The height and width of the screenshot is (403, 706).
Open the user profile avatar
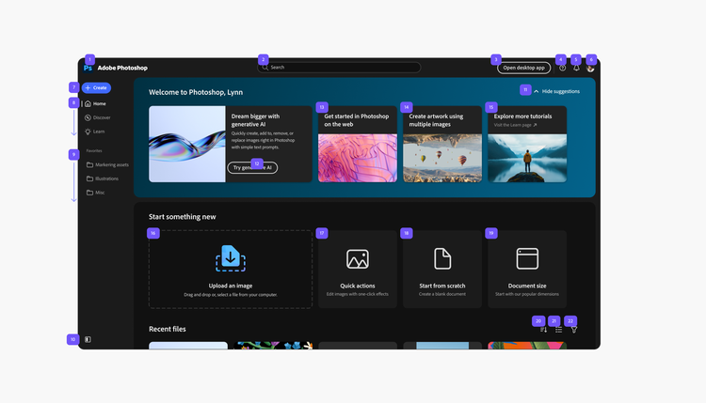coord(590,68)
